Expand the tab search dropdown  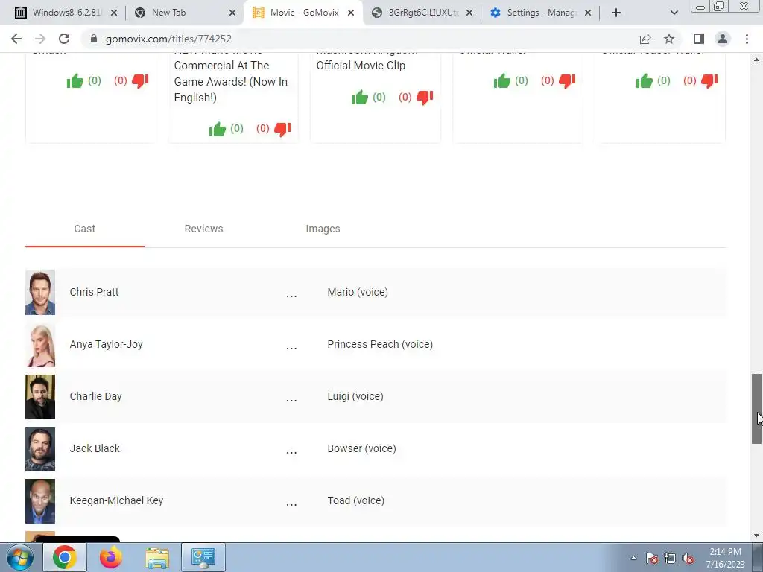coord(674,13)
